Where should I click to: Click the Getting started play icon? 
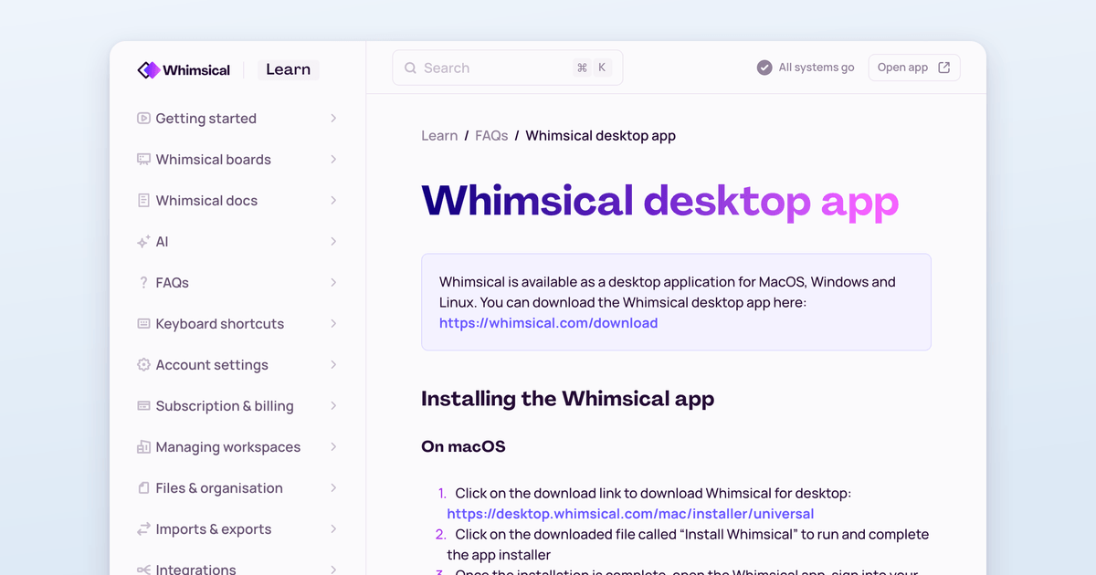pos(143,118)
